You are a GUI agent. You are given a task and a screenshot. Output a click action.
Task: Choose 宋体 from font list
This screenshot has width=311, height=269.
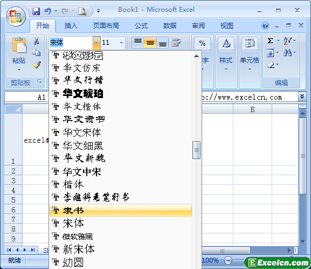pos(121,223)
